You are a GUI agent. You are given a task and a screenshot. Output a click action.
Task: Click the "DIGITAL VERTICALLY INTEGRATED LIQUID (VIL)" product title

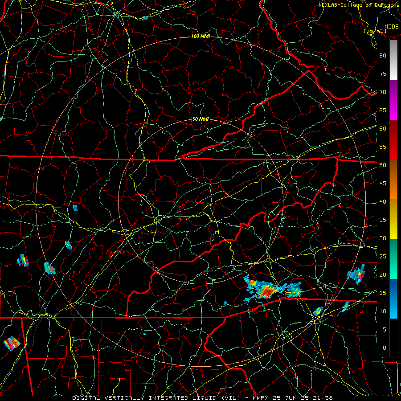(x=156, y=398)
